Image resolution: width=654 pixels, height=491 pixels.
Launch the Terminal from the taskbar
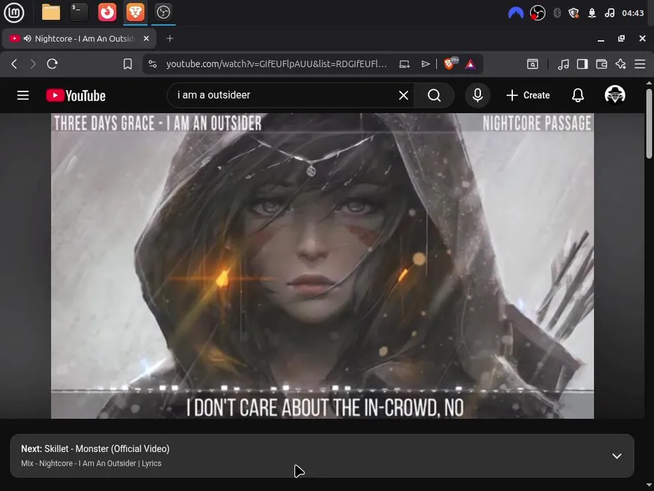(79, 12)
